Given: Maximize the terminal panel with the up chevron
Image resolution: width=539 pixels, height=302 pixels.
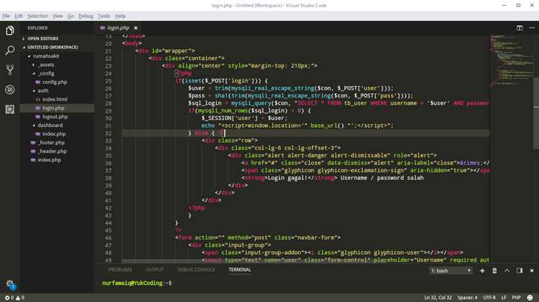Looking at the screenshot, I should coord(507,270).
